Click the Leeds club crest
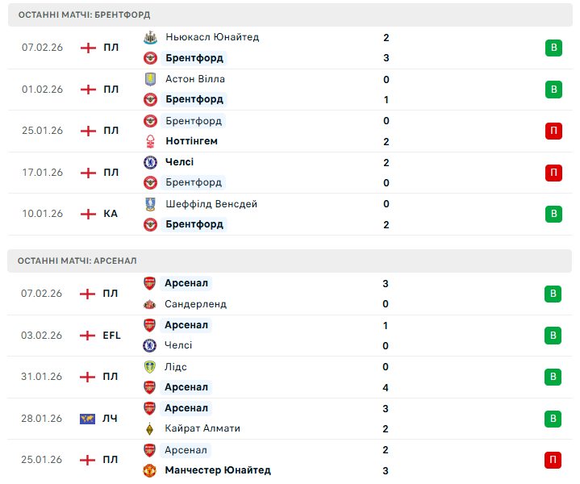 coord(149,367)
